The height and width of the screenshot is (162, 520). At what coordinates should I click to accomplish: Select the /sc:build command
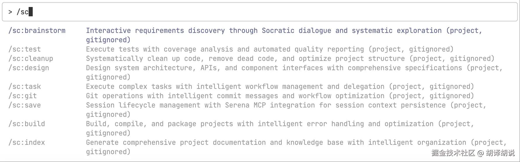(x=27, y=124)
